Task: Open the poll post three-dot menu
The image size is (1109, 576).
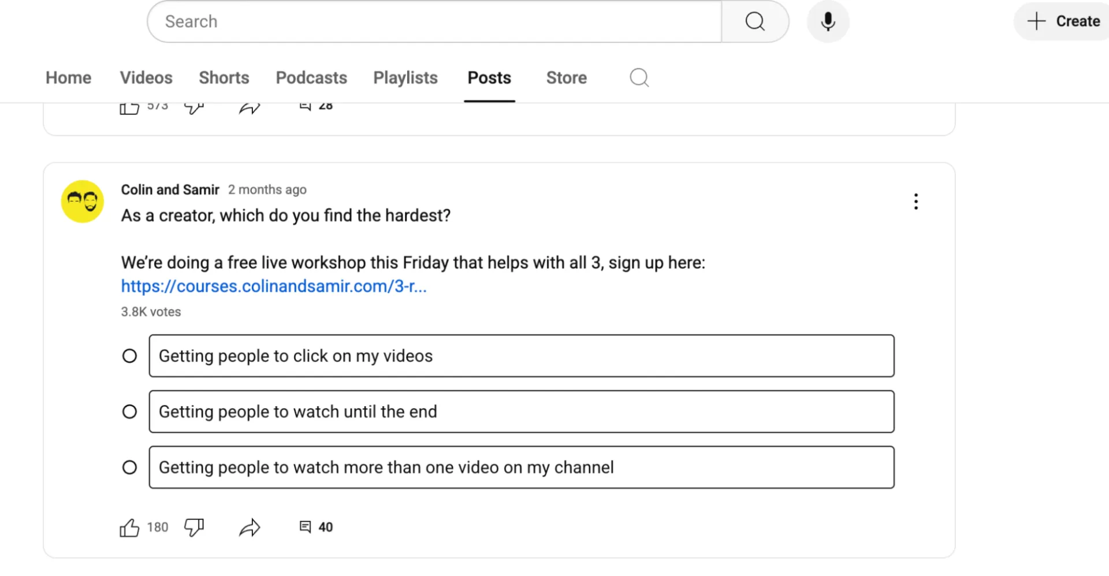Action: (x=916, y=201)
